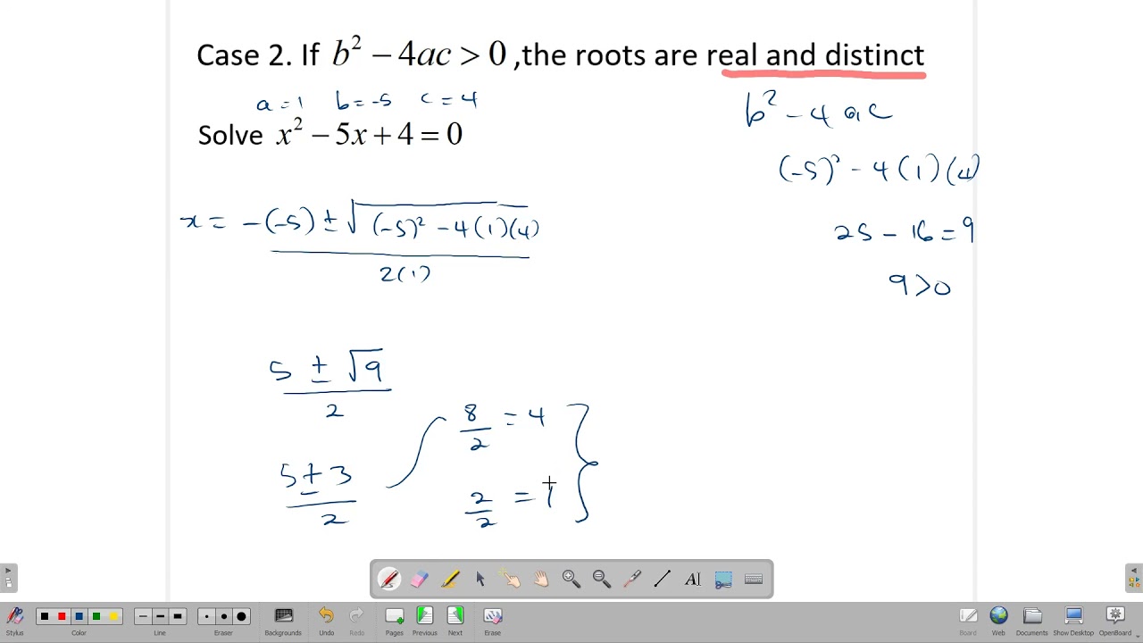The width and height of the screenshot is (1143, 643).
Task: Set thick line width
Action: click(x=178, y=616)
